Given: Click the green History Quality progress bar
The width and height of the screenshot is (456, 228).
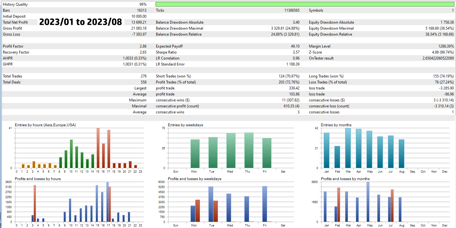Looking at the screenshot, I should pos(305,4).
